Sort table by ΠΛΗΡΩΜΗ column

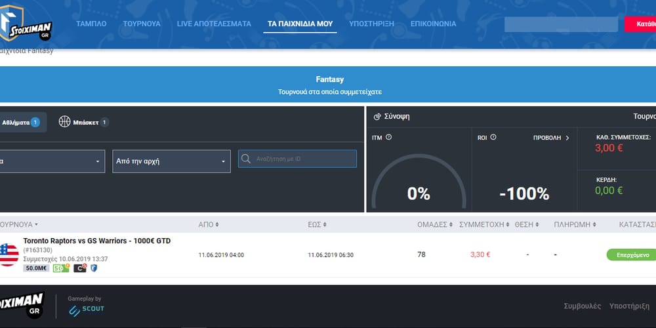575,224
